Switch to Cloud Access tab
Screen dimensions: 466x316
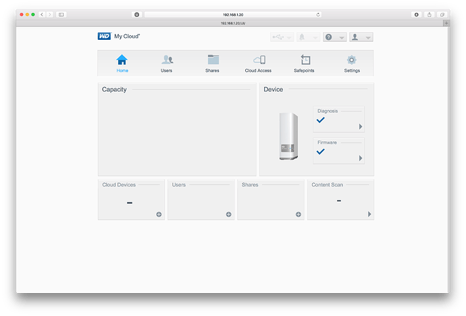(x=258, y=63)
